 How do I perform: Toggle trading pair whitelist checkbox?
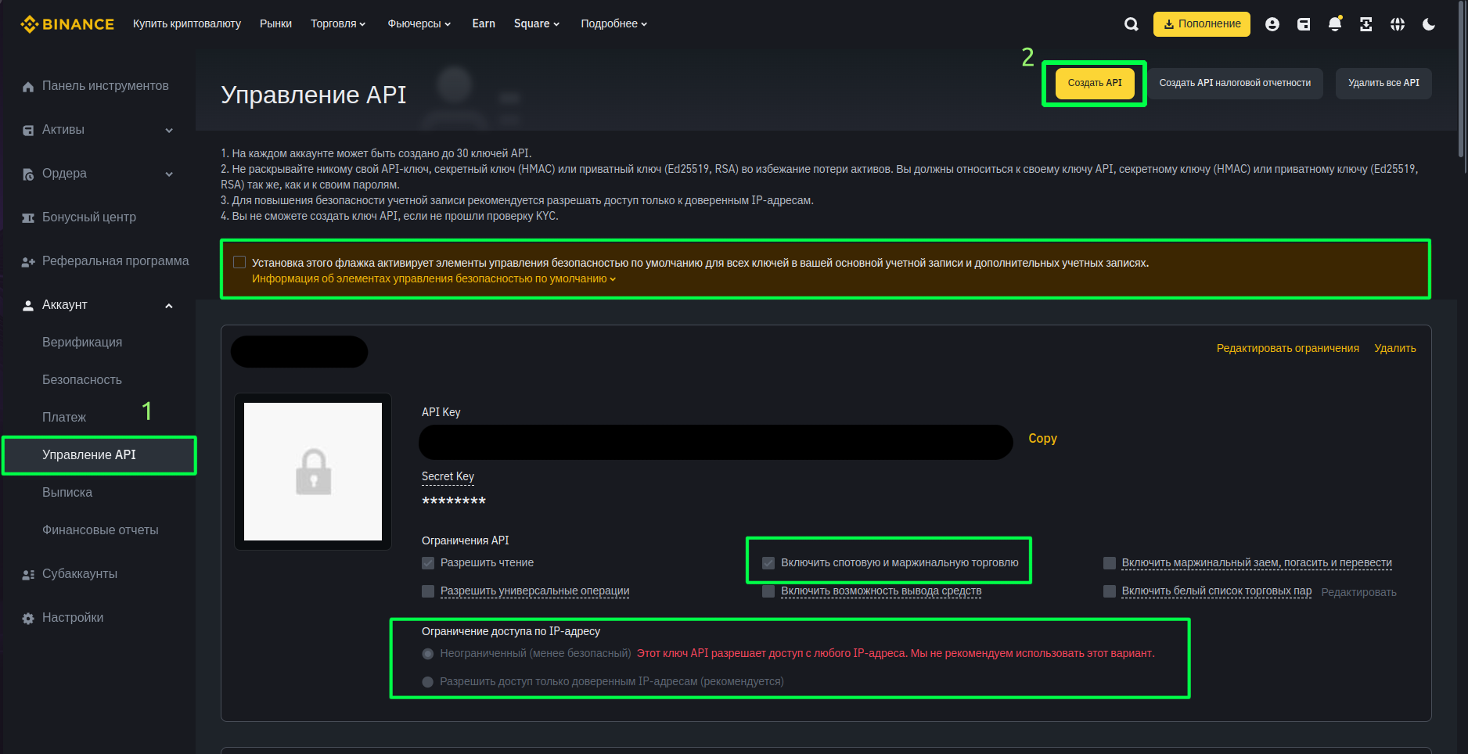[x=1110, y=591]
